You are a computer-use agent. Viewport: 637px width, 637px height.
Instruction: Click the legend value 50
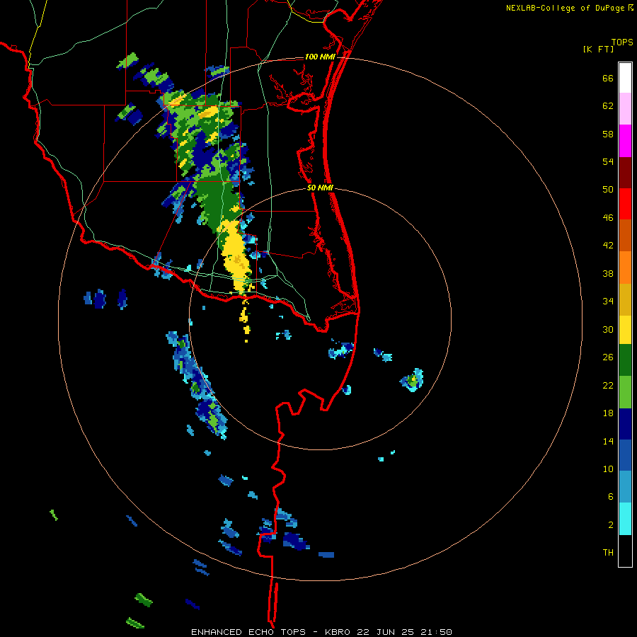608,190
